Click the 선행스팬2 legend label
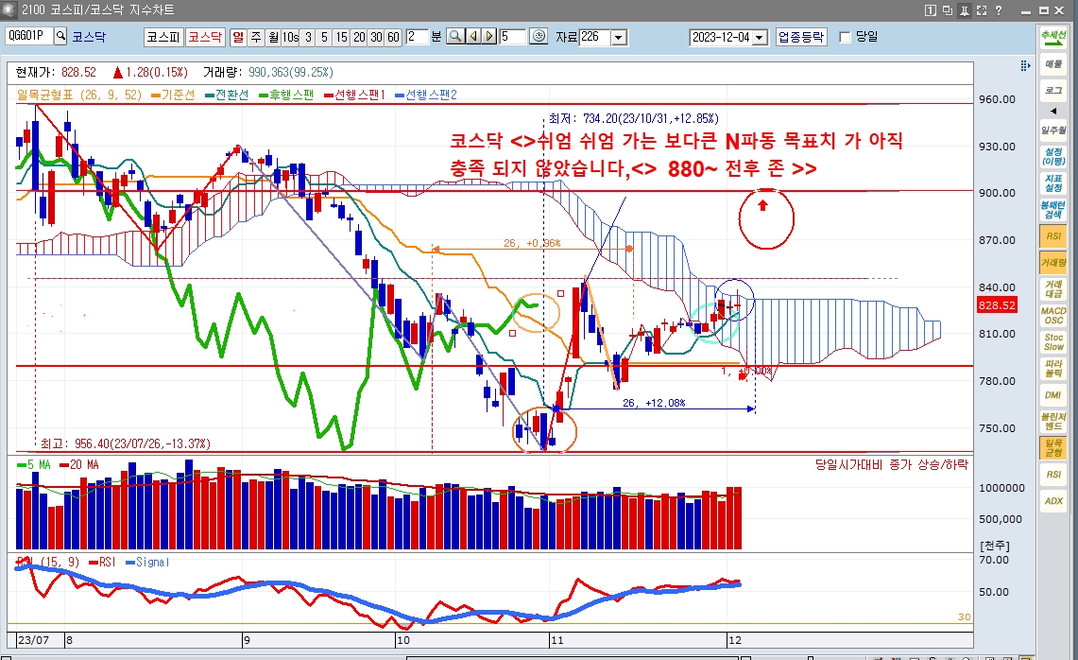The width and height of the screenshot is (1078, 660). click(x=426, y=95)
